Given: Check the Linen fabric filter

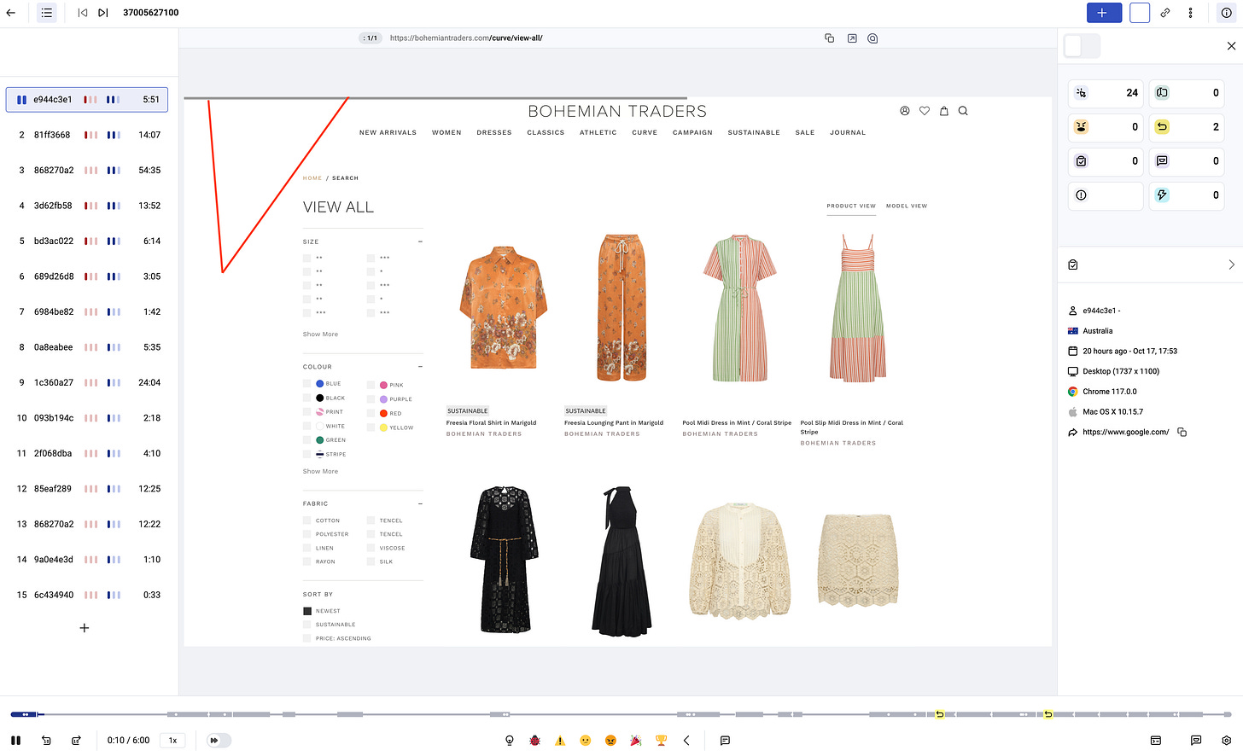Looking at the screenshot, I should point(307,548).
